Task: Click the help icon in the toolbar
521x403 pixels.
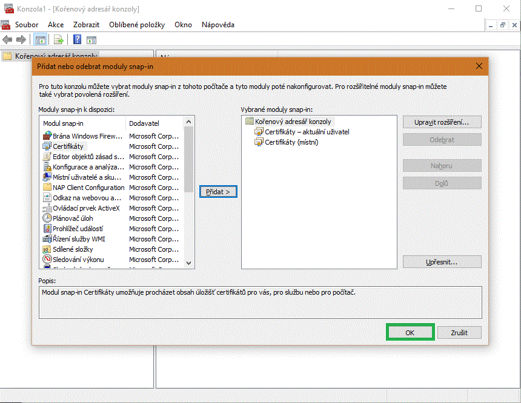Action: click(77, 40)
